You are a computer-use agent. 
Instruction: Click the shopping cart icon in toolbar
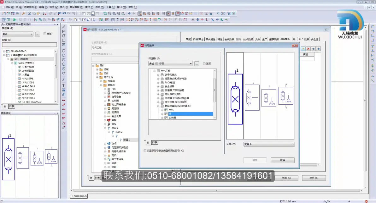(x=229, y=14)
